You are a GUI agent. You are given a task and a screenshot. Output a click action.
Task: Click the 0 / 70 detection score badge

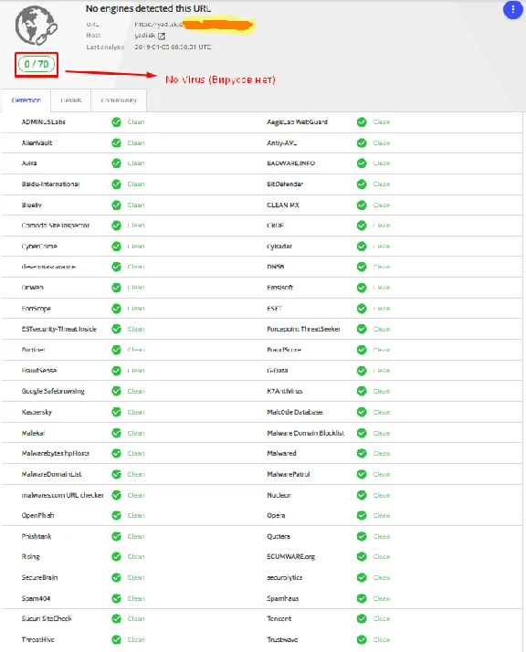(x=37, y=64)
